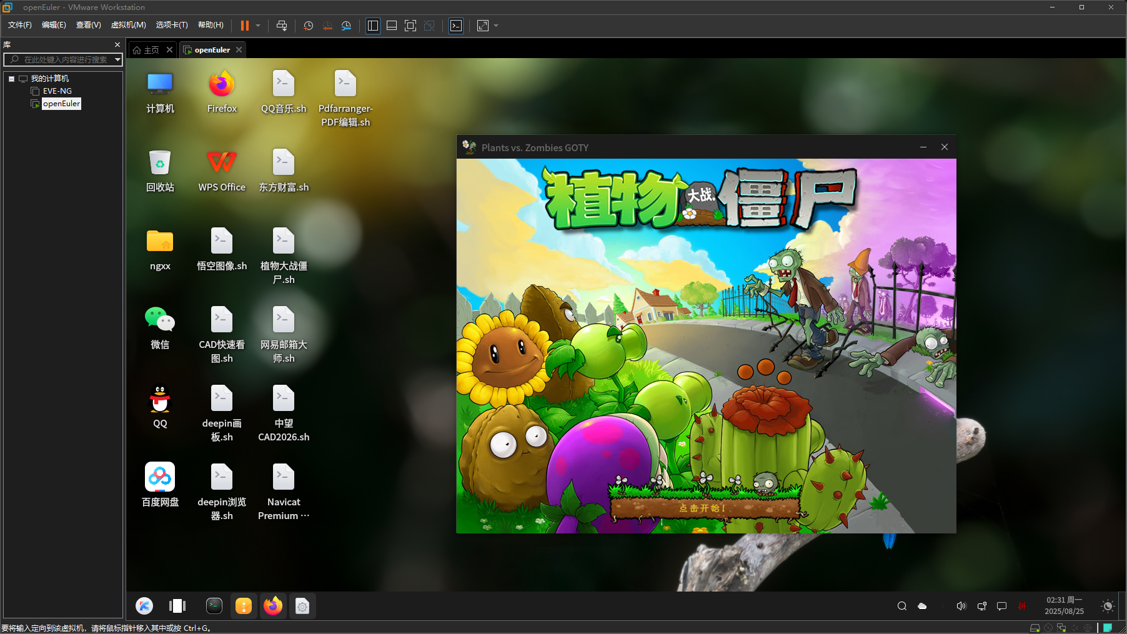Click the Firefox desktop icon
The height and width of the screenshot is (634, 1127).
coord(222,92)
